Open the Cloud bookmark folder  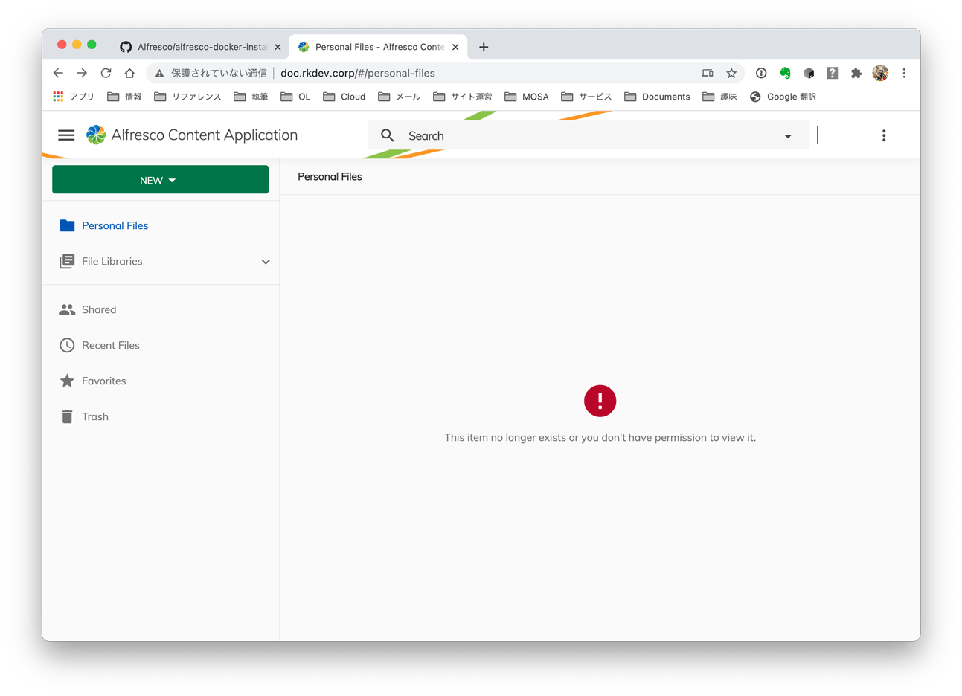click(344, 97)
